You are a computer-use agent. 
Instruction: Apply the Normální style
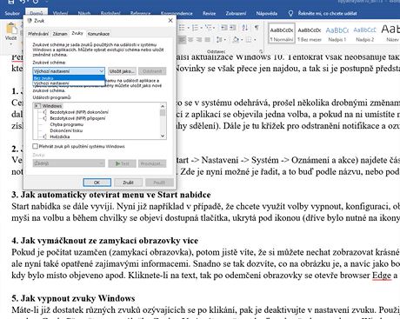click(281, 34)
